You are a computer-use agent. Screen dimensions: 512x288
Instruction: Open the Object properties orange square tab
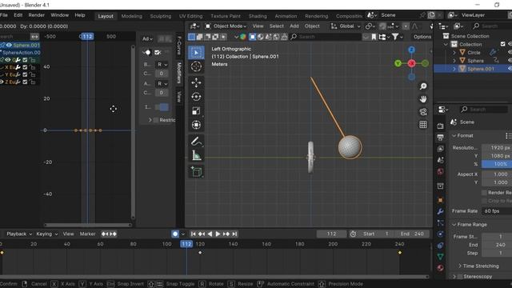(x=440, y=200)
